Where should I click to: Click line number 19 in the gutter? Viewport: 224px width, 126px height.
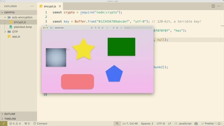click(45, 94)
